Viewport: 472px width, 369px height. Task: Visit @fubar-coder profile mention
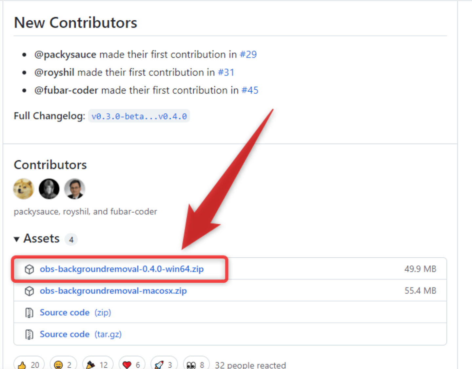(66, 90)
